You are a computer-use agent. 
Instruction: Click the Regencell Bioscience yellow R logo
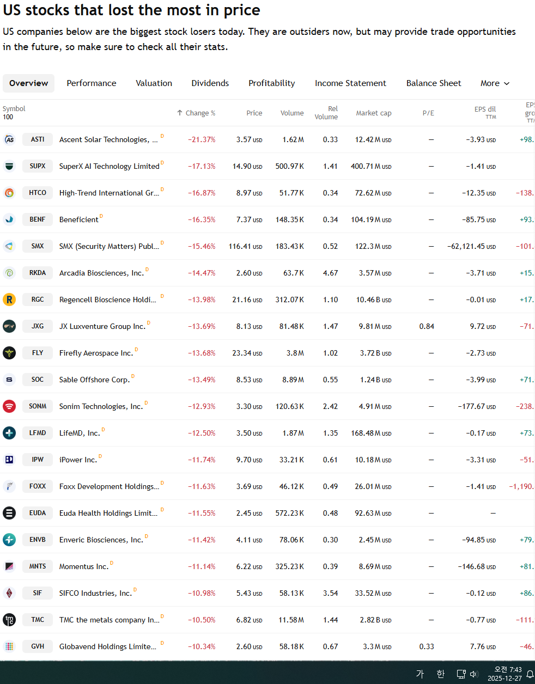(x=9, y=300)
